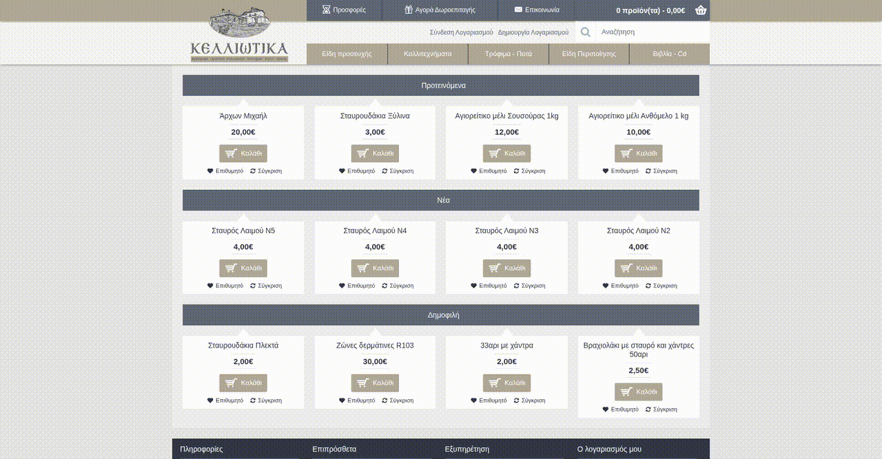
Task: Click compare icon for 33αρι με χάντρα
Action: 517,401
